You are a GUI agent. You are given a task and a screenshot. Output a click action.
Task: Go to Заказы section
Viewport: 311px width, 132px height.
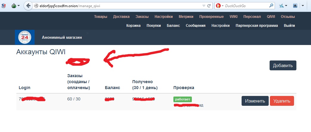[x=142, y=17]
